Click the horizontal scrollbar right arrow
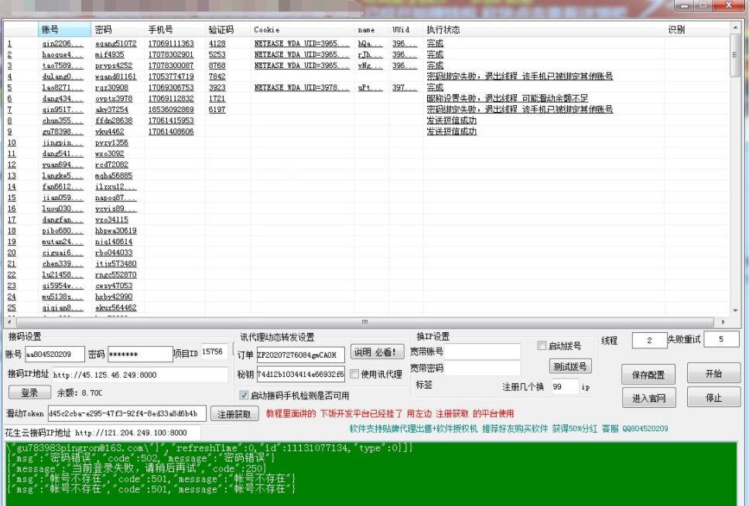 point(723,322)
